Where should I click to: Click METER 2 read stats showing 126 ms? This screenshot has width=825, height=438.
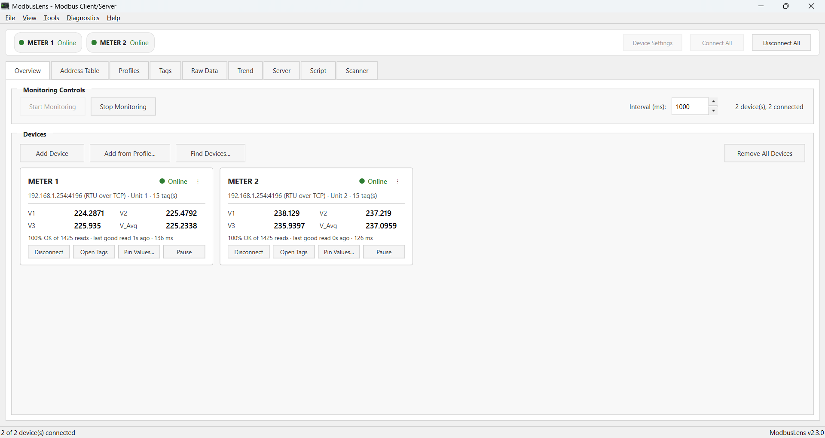pyautogui.click(x=300, y=238)
